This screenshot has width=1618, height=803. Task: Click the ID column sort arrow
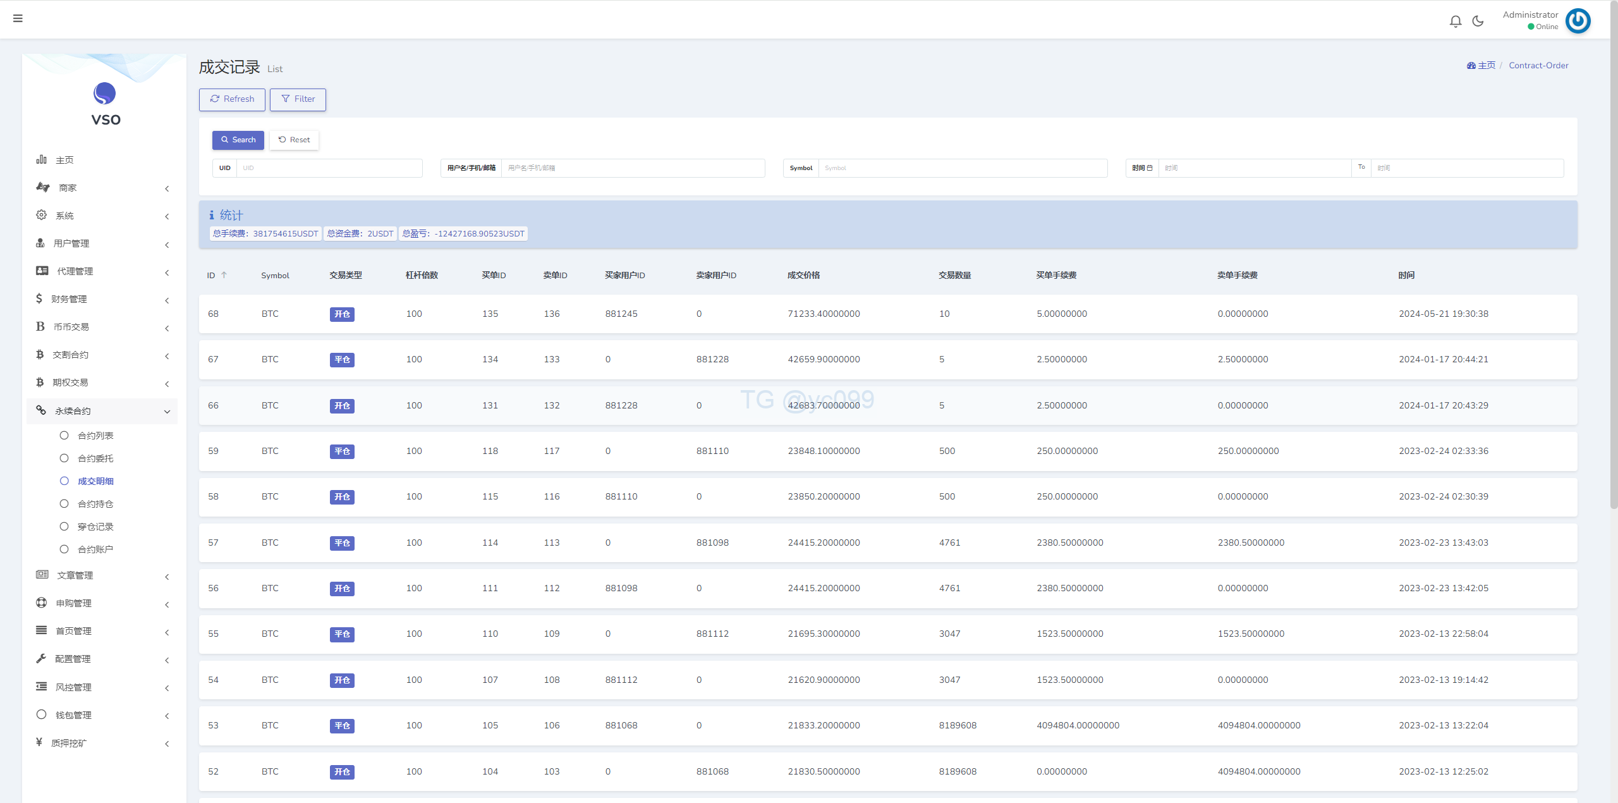[224, 275]
